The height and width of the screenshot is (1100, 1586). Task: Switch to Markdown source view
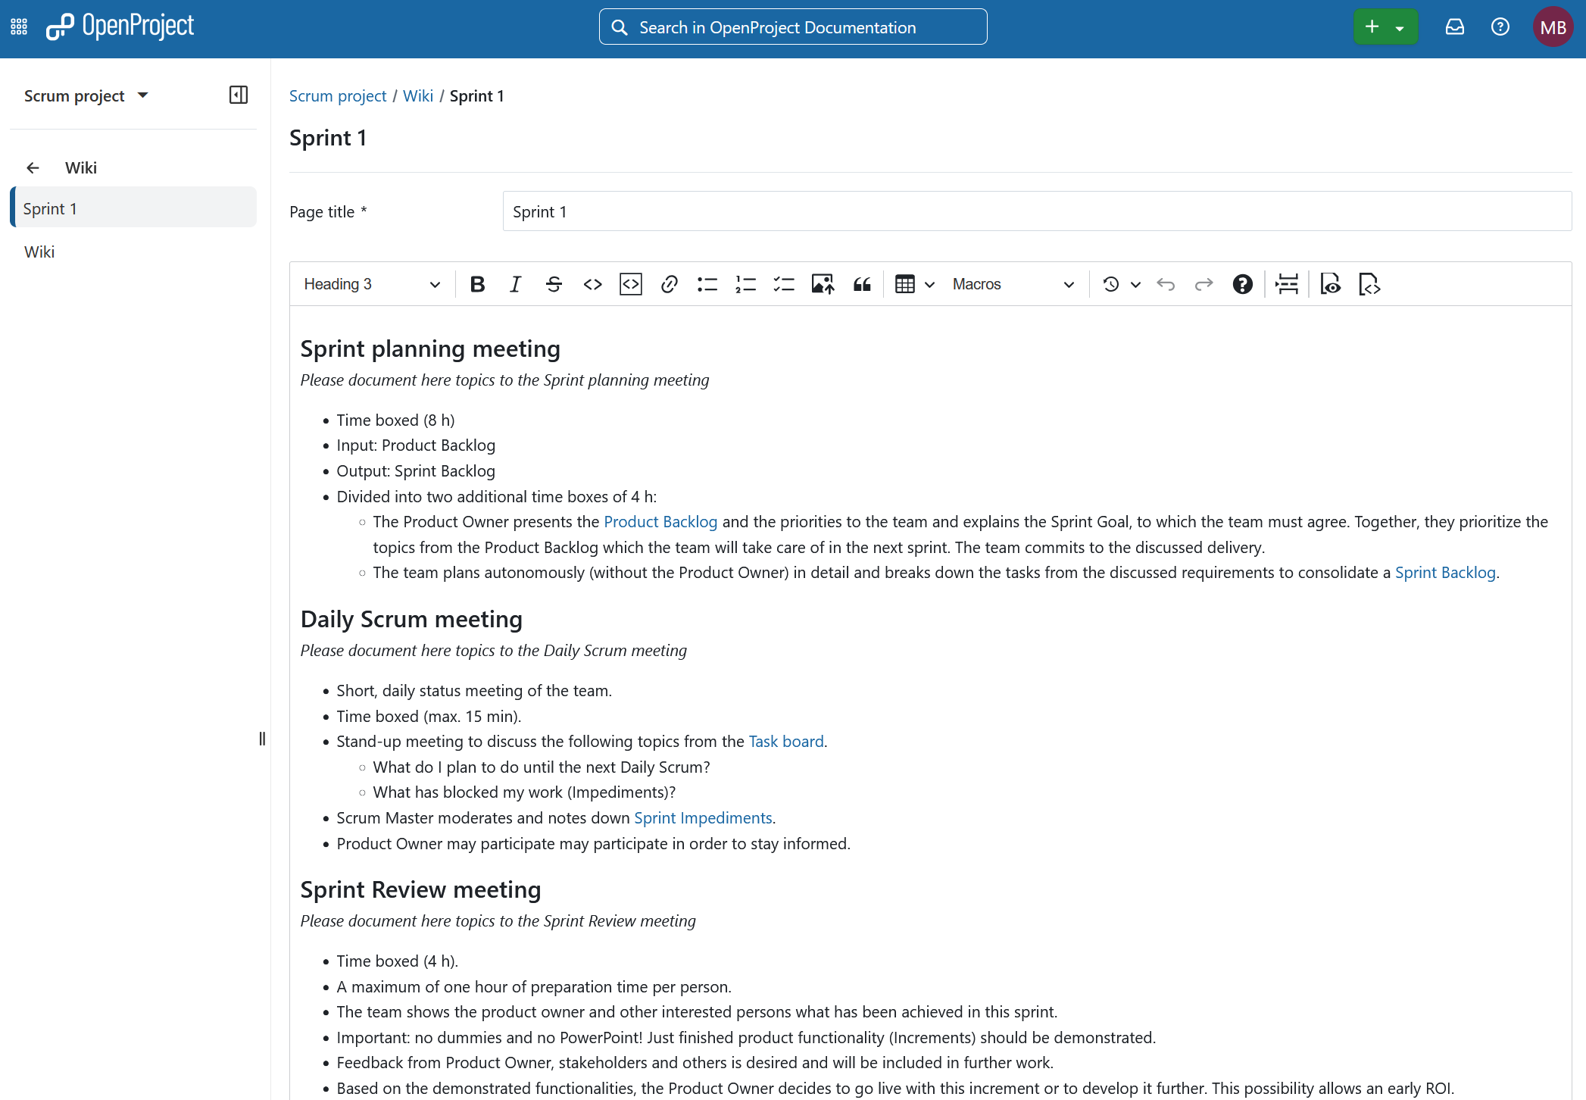click(x=1369, y=284)
